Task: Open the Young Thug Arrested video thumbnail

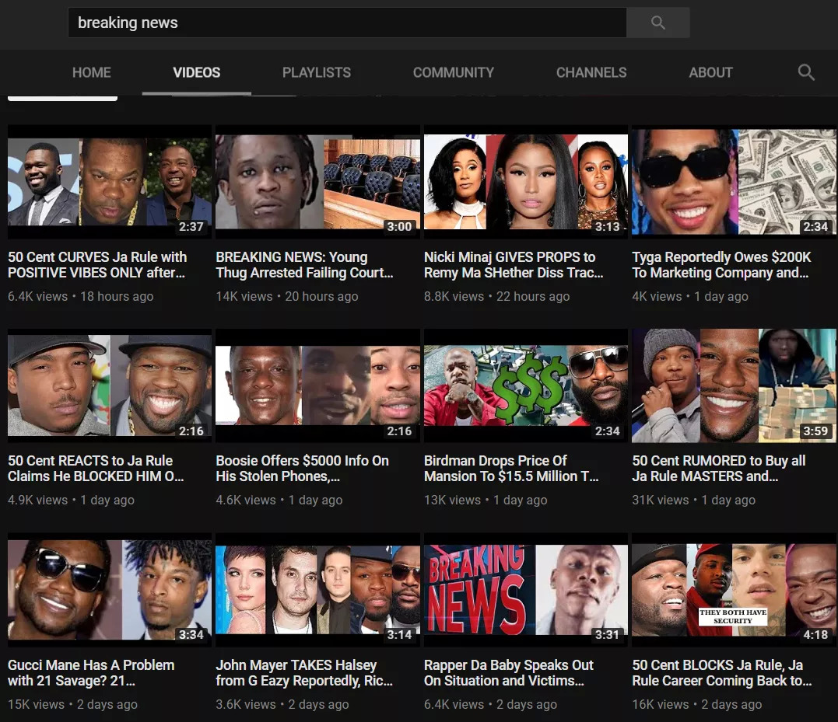Action: click(317, 183)
